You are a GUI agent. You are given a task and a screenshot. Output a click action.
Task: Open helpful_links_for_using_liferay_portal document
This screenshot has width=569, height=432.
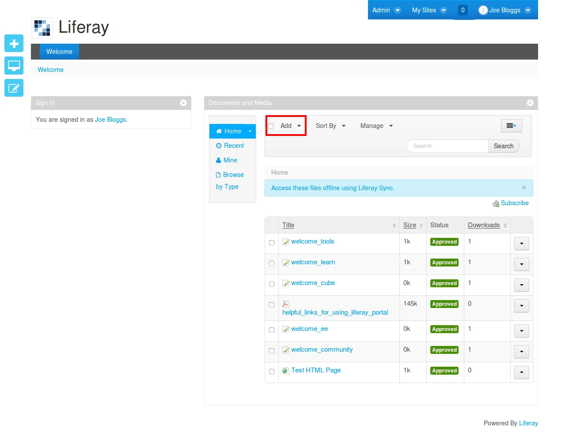coord(335,312)
